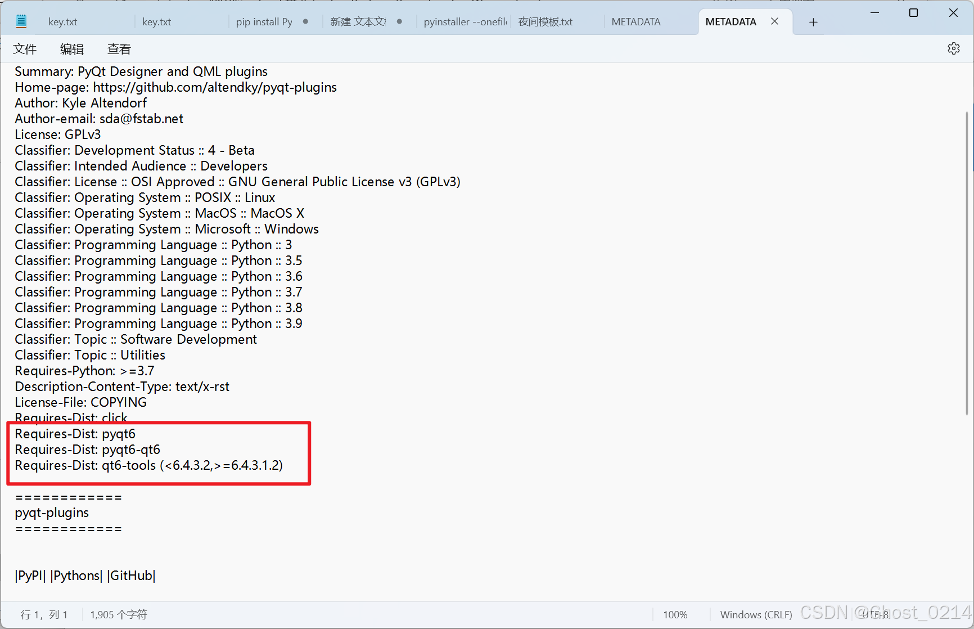The height and width of the screenshot is (629, 974).
Task: Open Notepad settings gear icon
Action: [x=953, y=49]
